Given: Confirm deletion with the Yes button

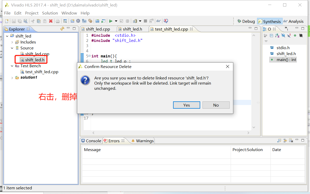Looking at the screenshot, I should [x=187, y=105].
